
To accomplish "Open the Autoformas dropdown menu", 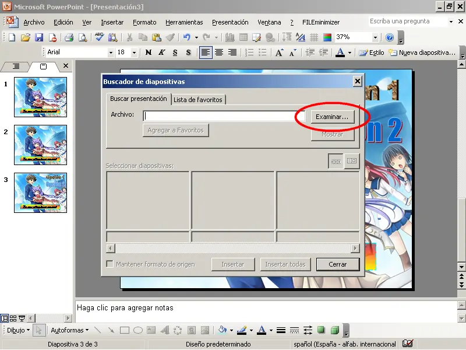I will tap(70, 330).
